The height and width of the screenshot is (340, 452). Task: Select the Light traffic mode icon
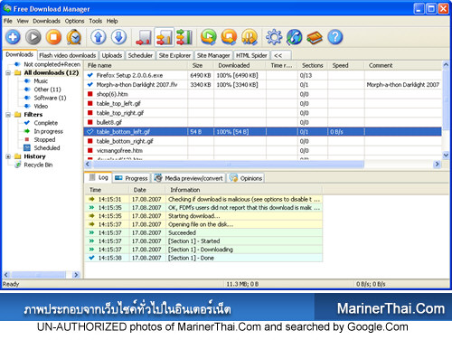coord(144,37)
